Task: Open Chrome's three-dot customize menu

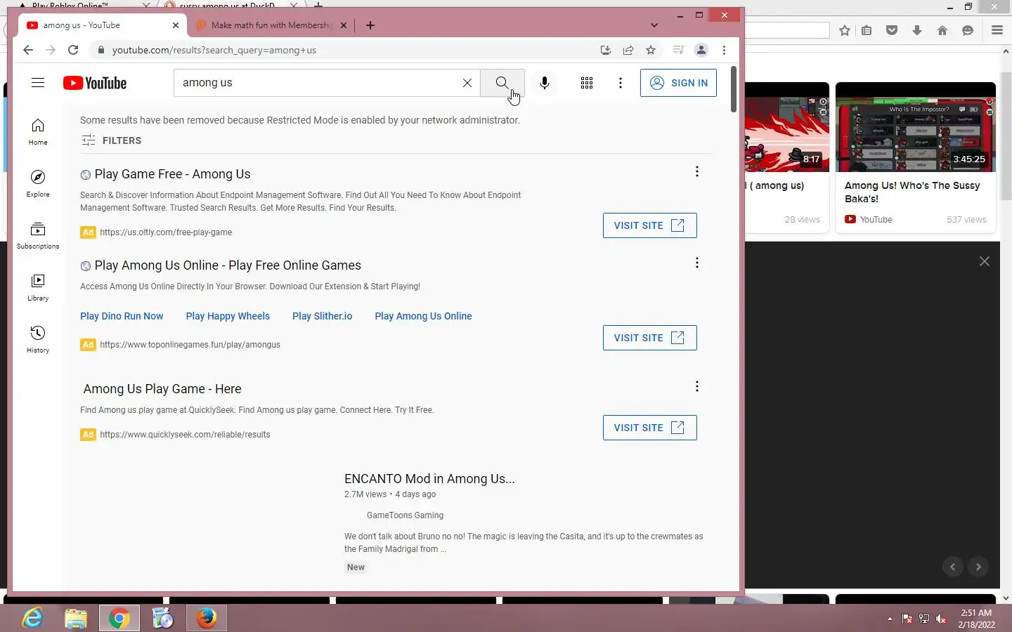Action: [724, 50]
